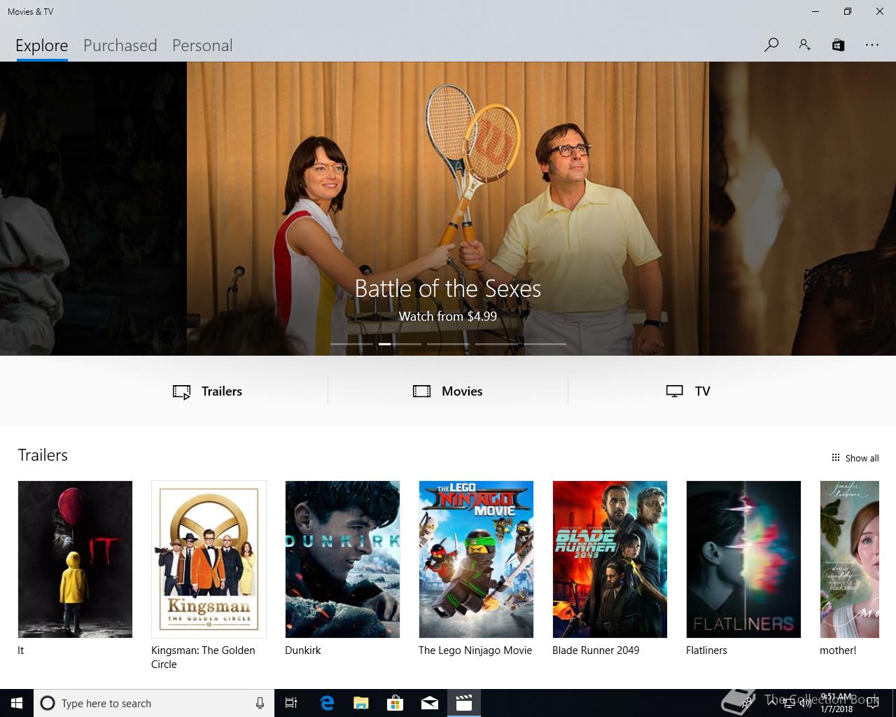Click Movies & TV taskbar icon
This screenshot has height=717, width=896.
pyautogui.click(x=464, y=703)
